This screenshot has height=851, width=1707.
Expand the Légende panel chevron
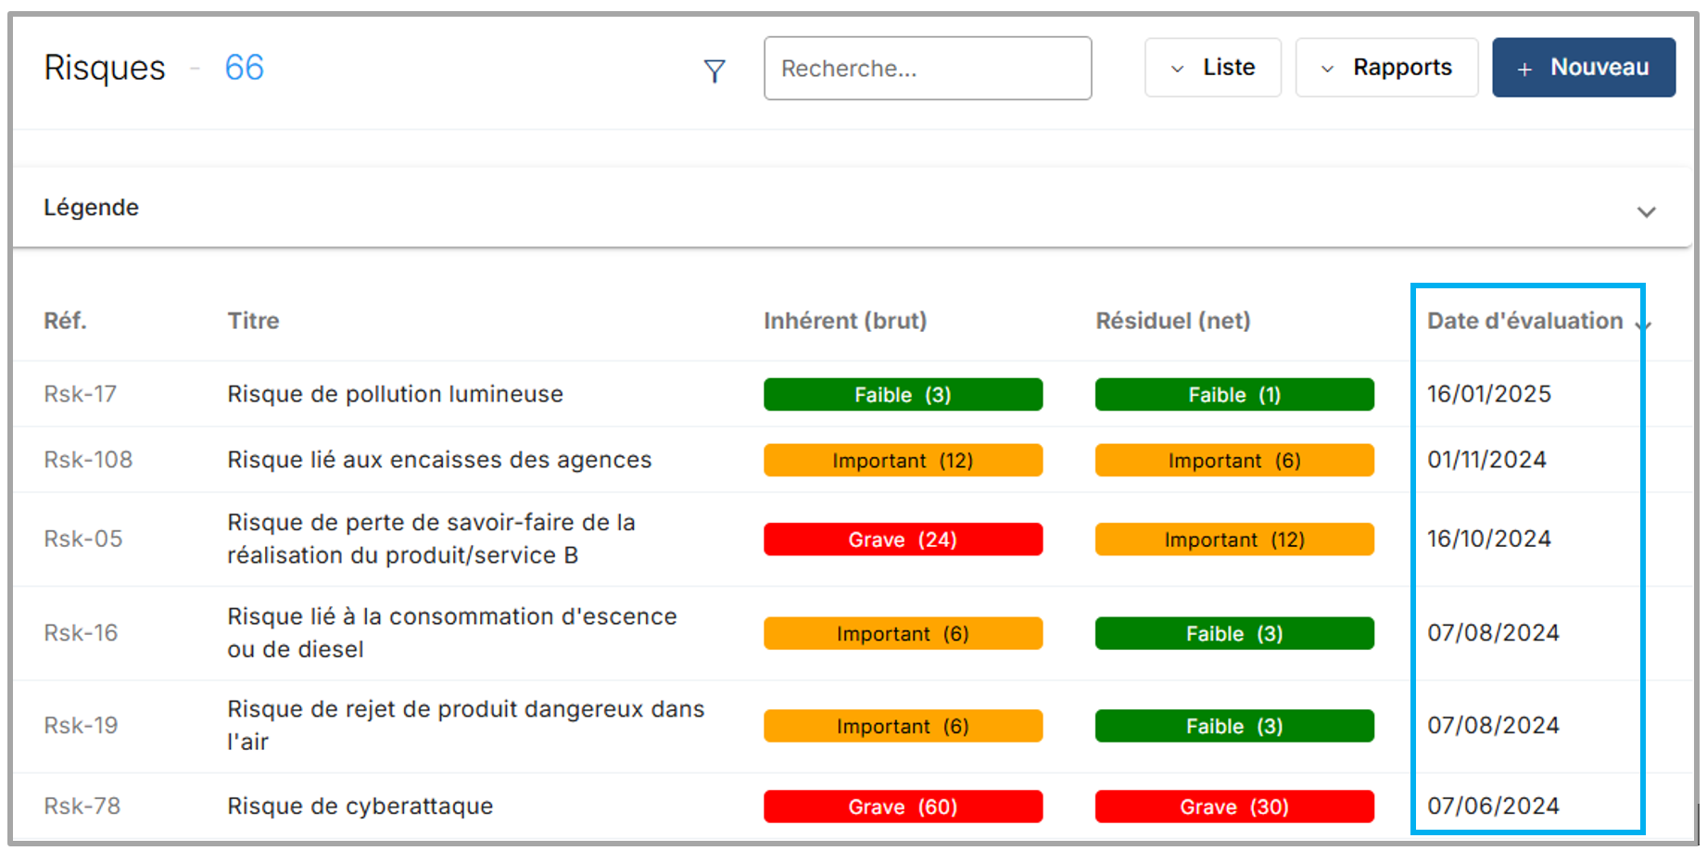[x=1646, y=211]
